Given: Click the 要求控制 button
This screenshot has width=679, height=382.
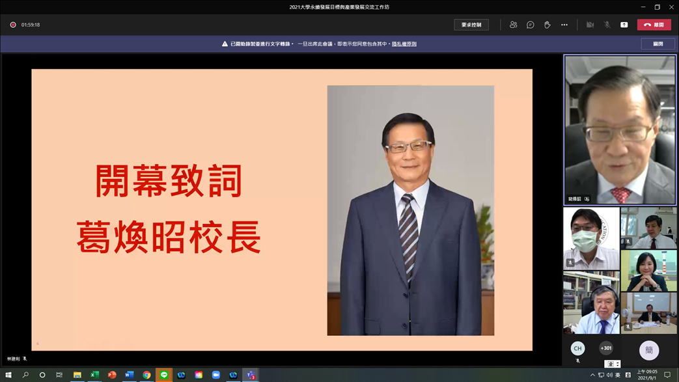Looking at the screenshot, I should [x=471, y=25].
